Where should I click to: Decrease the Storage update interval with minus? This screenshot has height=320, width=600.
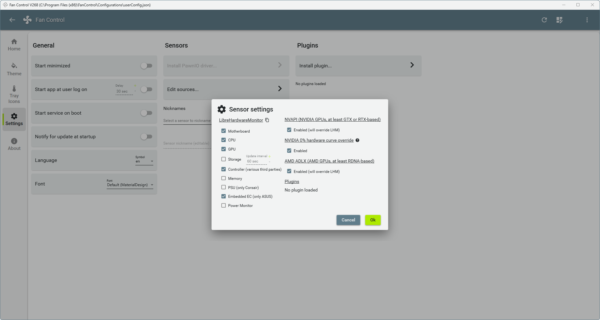(x=269, y=162)
